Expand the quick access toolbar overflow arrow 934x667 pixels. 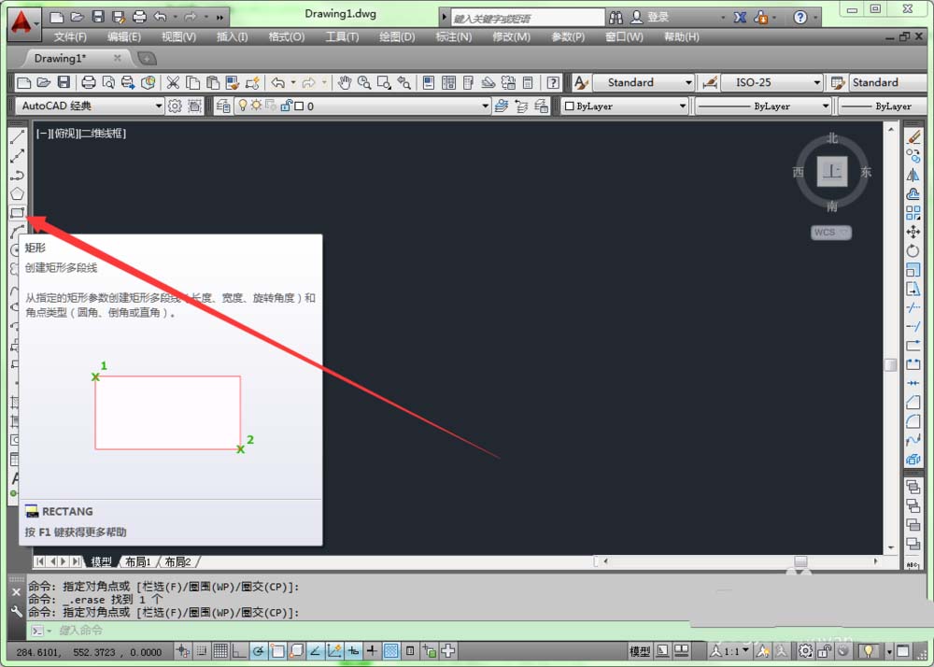point(220,17)
